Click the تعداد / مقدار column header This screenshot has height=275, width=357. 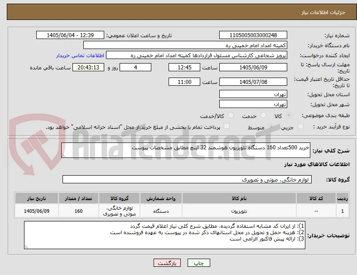(78, 198)
